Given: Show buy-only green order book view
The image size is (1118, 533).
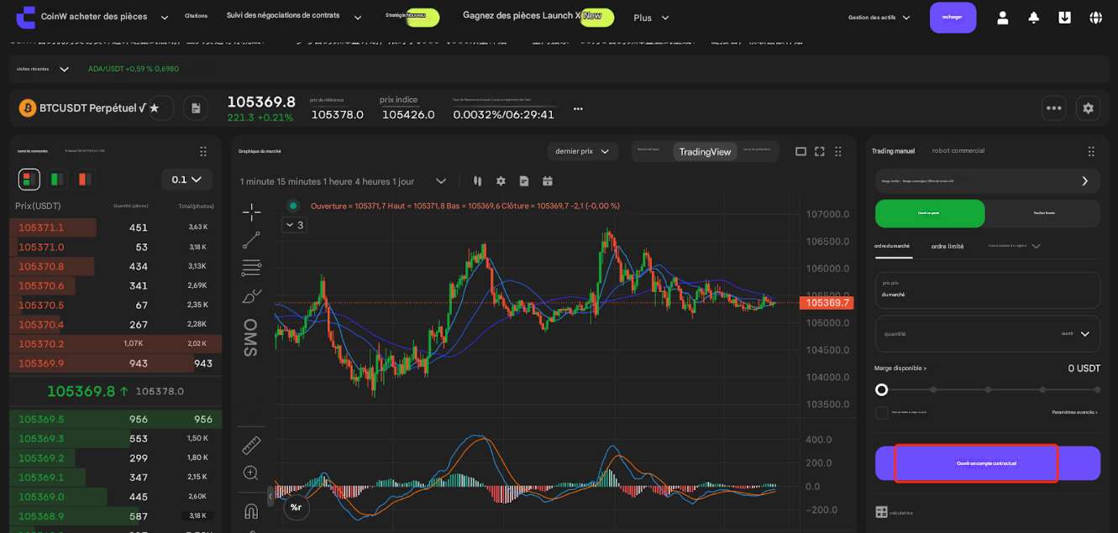Looking at the screenshot, I should coord(57,179).
